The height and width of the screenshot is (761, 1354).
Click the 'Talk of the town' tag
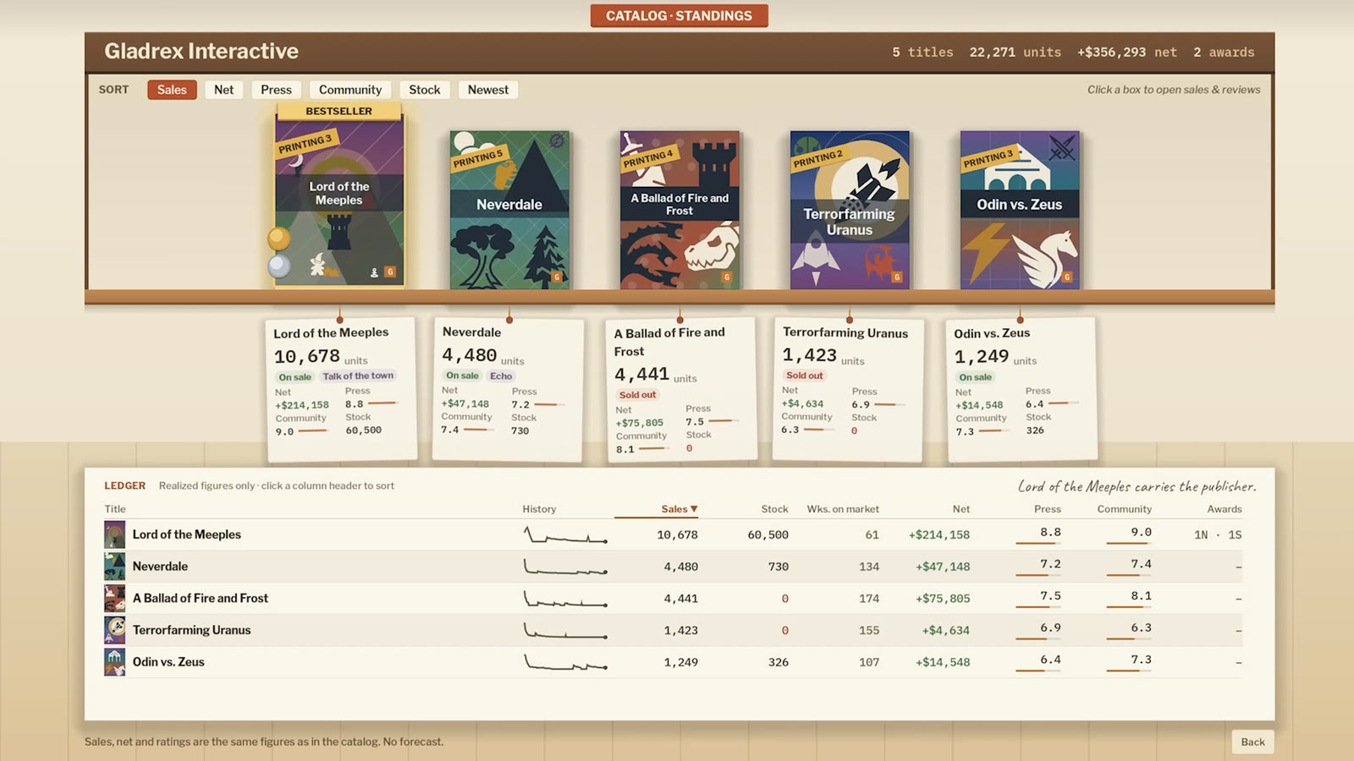(x=358, y=375)
